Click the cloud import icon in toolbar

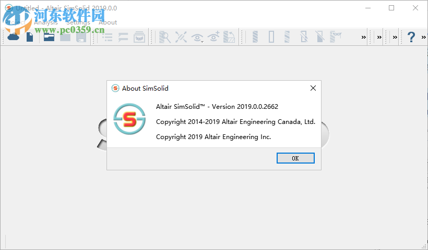click(x=13, y=36)
